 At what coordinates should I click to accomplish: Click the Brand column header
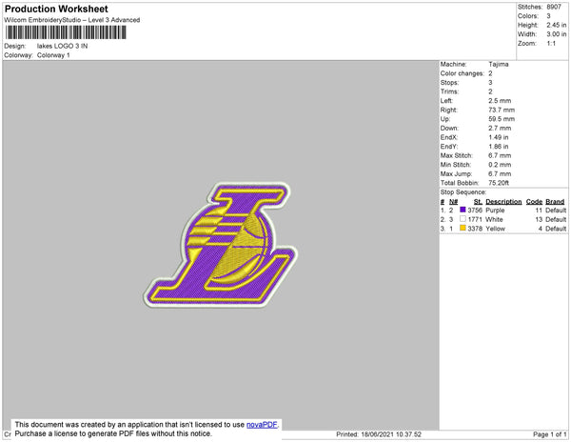(x=555, y=202)
